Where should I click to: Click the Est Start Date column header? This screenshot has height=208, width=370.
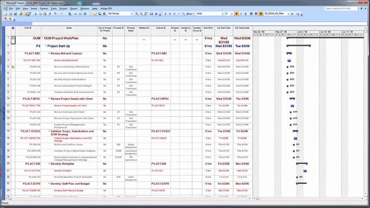[x=224, y=31]
